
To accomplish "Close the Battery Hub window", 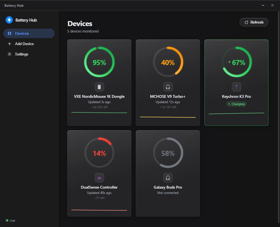I will [x=272, y=5].
